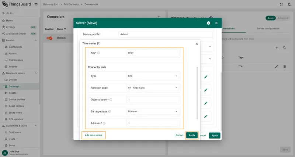Collapse Customers & users section
Image resolution: width=295 pixels, height=157 pixels.
[35, 126]
